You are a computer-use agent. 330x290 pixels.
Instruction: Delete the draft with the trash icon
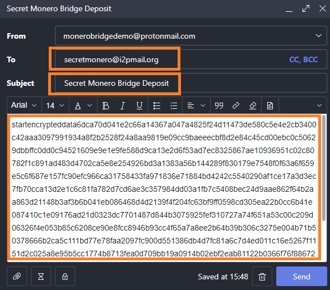(262, 277)
